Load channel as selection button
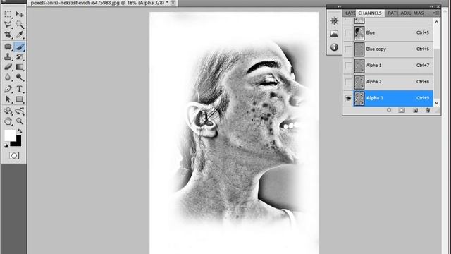Viewport: 451px width, 254px height. click(x=389, y=110)
